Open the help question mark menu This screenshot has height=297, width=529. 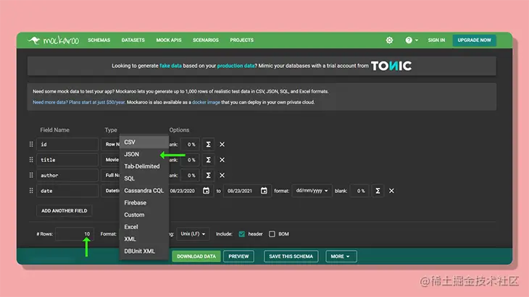[x=412, y=40]
